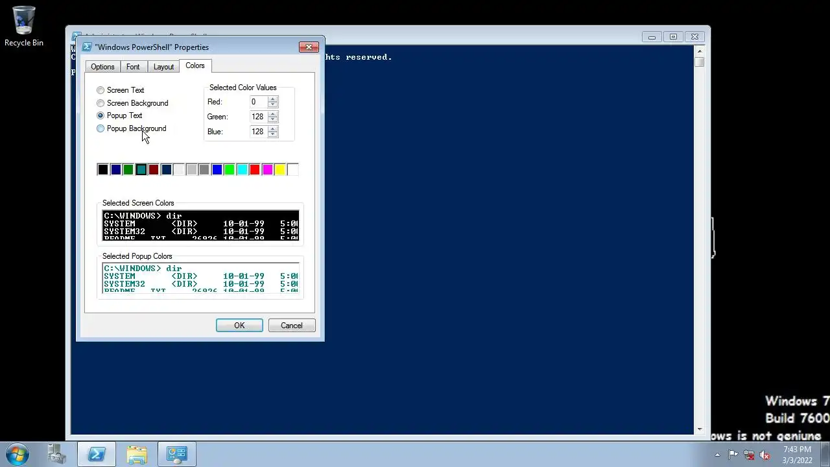Viewport: 830px width, 467px height.
Task: Pick the dark blue swatch right of maroon
Action: pyautogui.click(x=166, y=170)
